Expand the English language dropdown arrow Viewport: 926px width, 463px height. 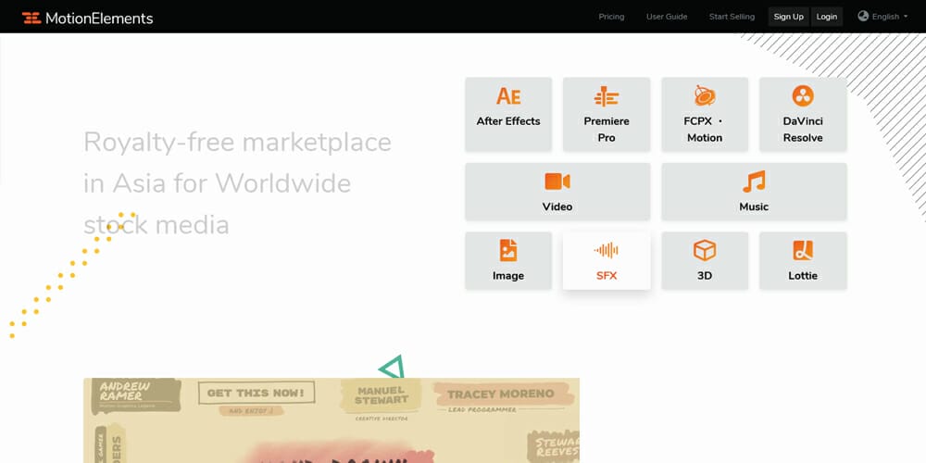coord(906,17)
